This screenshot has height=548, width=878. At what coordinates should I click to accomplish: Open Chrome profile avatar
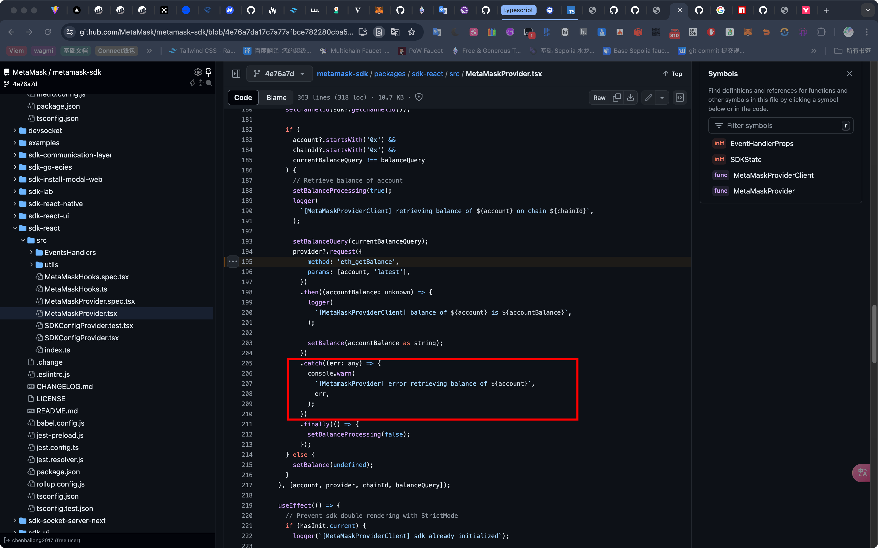(848, 32)
